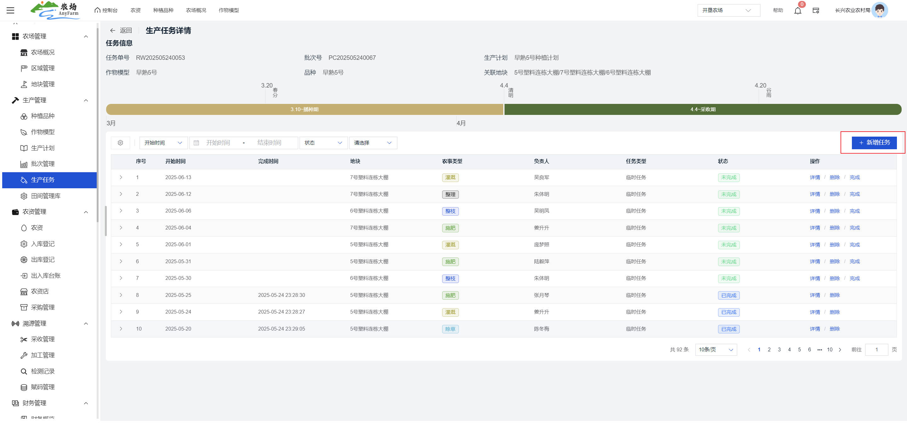The width and height of the screenshot is (907, 425).
Task: Click the table column settings gear
Action: pyautogui.click(x=120, y=143)
